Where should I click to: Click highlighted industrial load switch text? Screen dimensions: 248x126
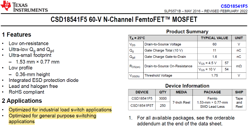[x=60, y=110]
